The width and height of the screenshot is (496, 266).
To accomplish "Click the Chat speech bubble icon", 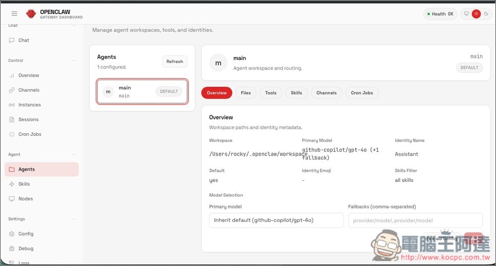I will click(12, 40).
